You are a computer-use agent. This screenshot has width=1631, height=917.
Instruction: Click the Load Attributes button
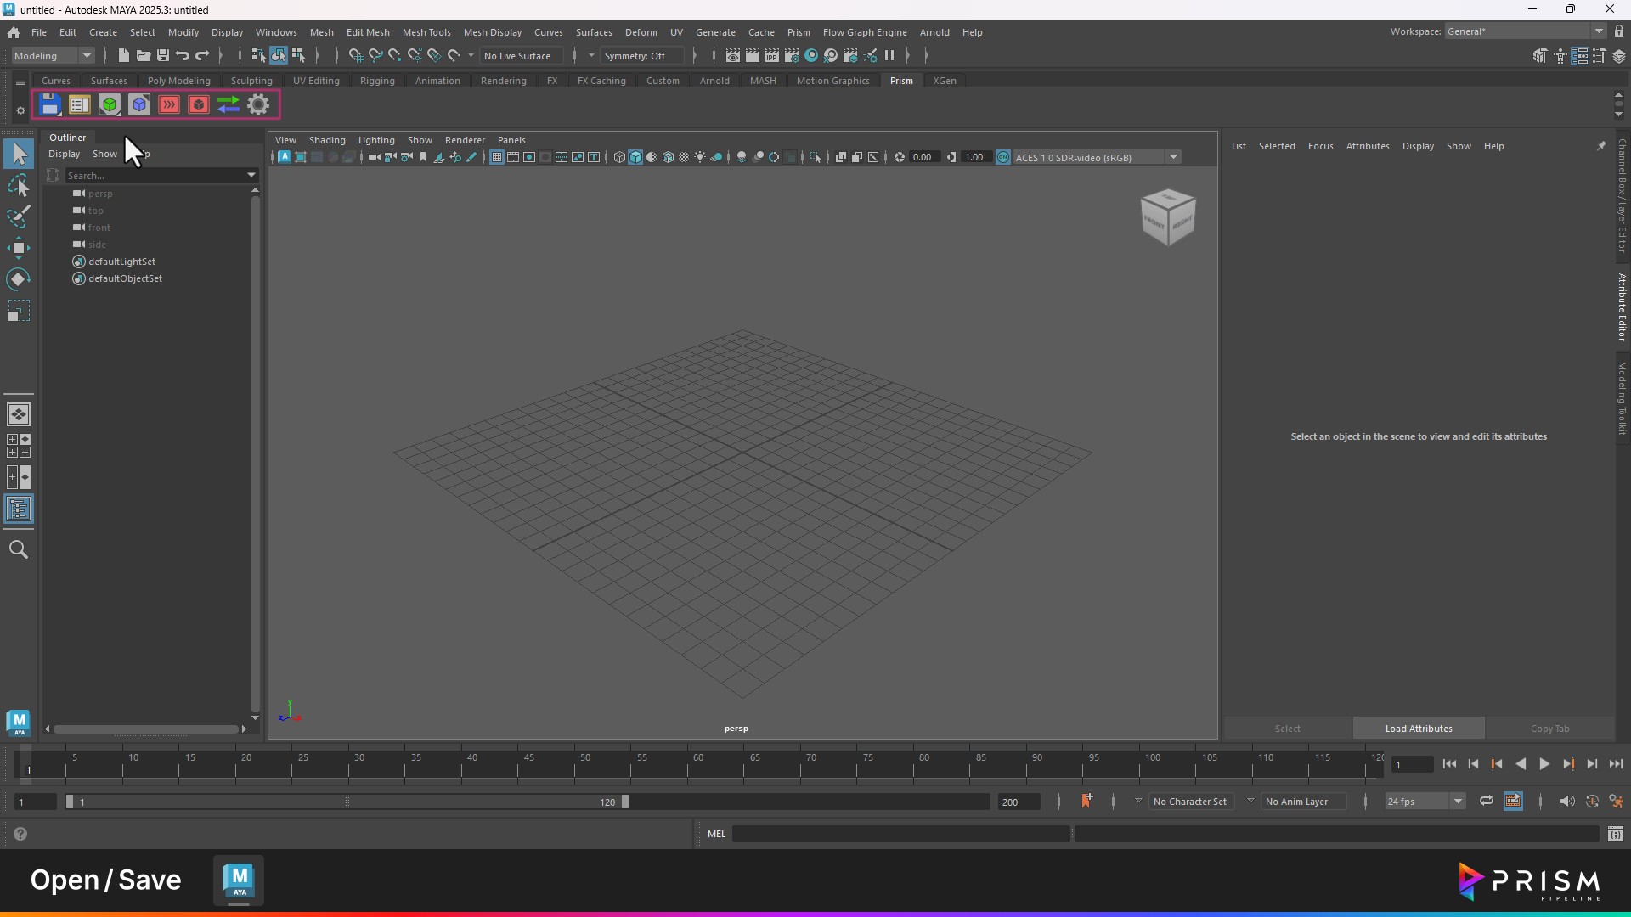pyautogui.click(x=1419, y=729)
